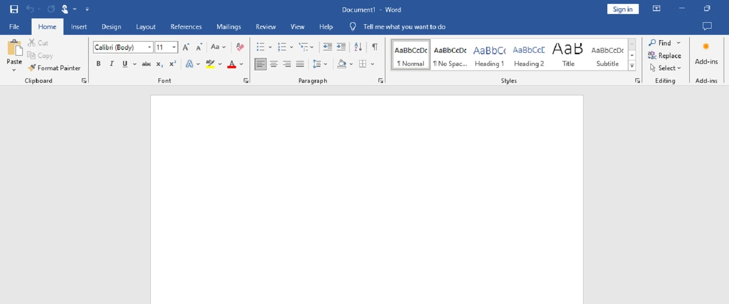The height and width of the screenshot is (304, 729).
Task: Open the font size dropdown
Action: 174,47
